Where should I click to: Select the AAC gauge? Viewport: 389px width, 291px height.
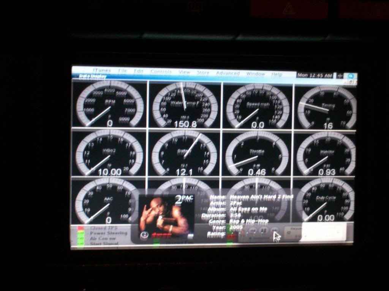pos(107,200)
